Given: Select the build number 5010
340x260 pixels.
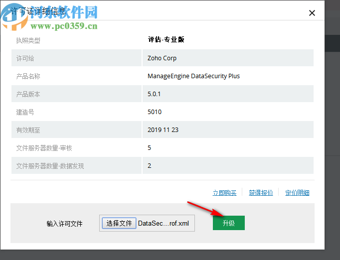Looking at the screenshot, I should pyautogui.click(x=155, y=112).
